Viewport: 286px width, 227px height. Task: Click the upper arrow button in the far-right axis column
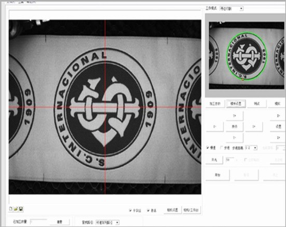click(278, 116)
